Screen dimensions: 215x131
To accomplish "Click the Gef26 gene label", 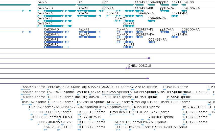I will [42, 2].
